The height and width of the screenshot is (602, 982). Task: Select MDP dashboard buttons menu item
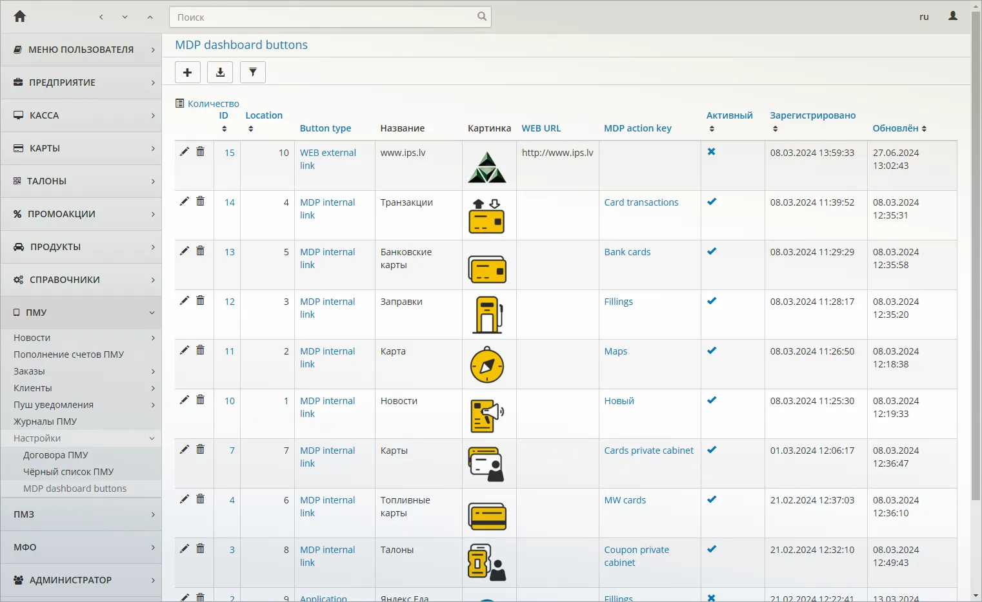coord(75,489)
